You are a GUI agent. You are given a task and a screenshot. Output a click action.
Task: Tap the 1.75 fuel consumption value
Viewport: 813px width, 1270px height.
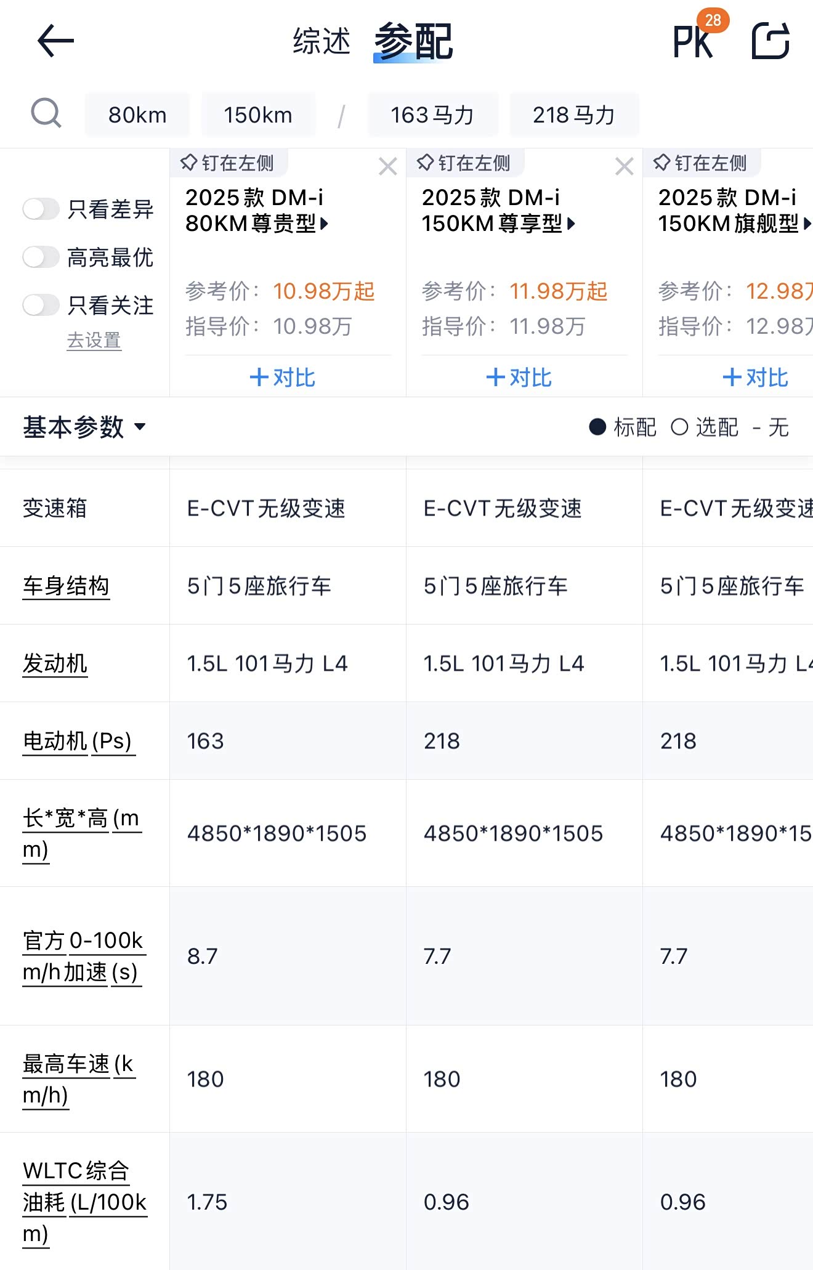207,1202
